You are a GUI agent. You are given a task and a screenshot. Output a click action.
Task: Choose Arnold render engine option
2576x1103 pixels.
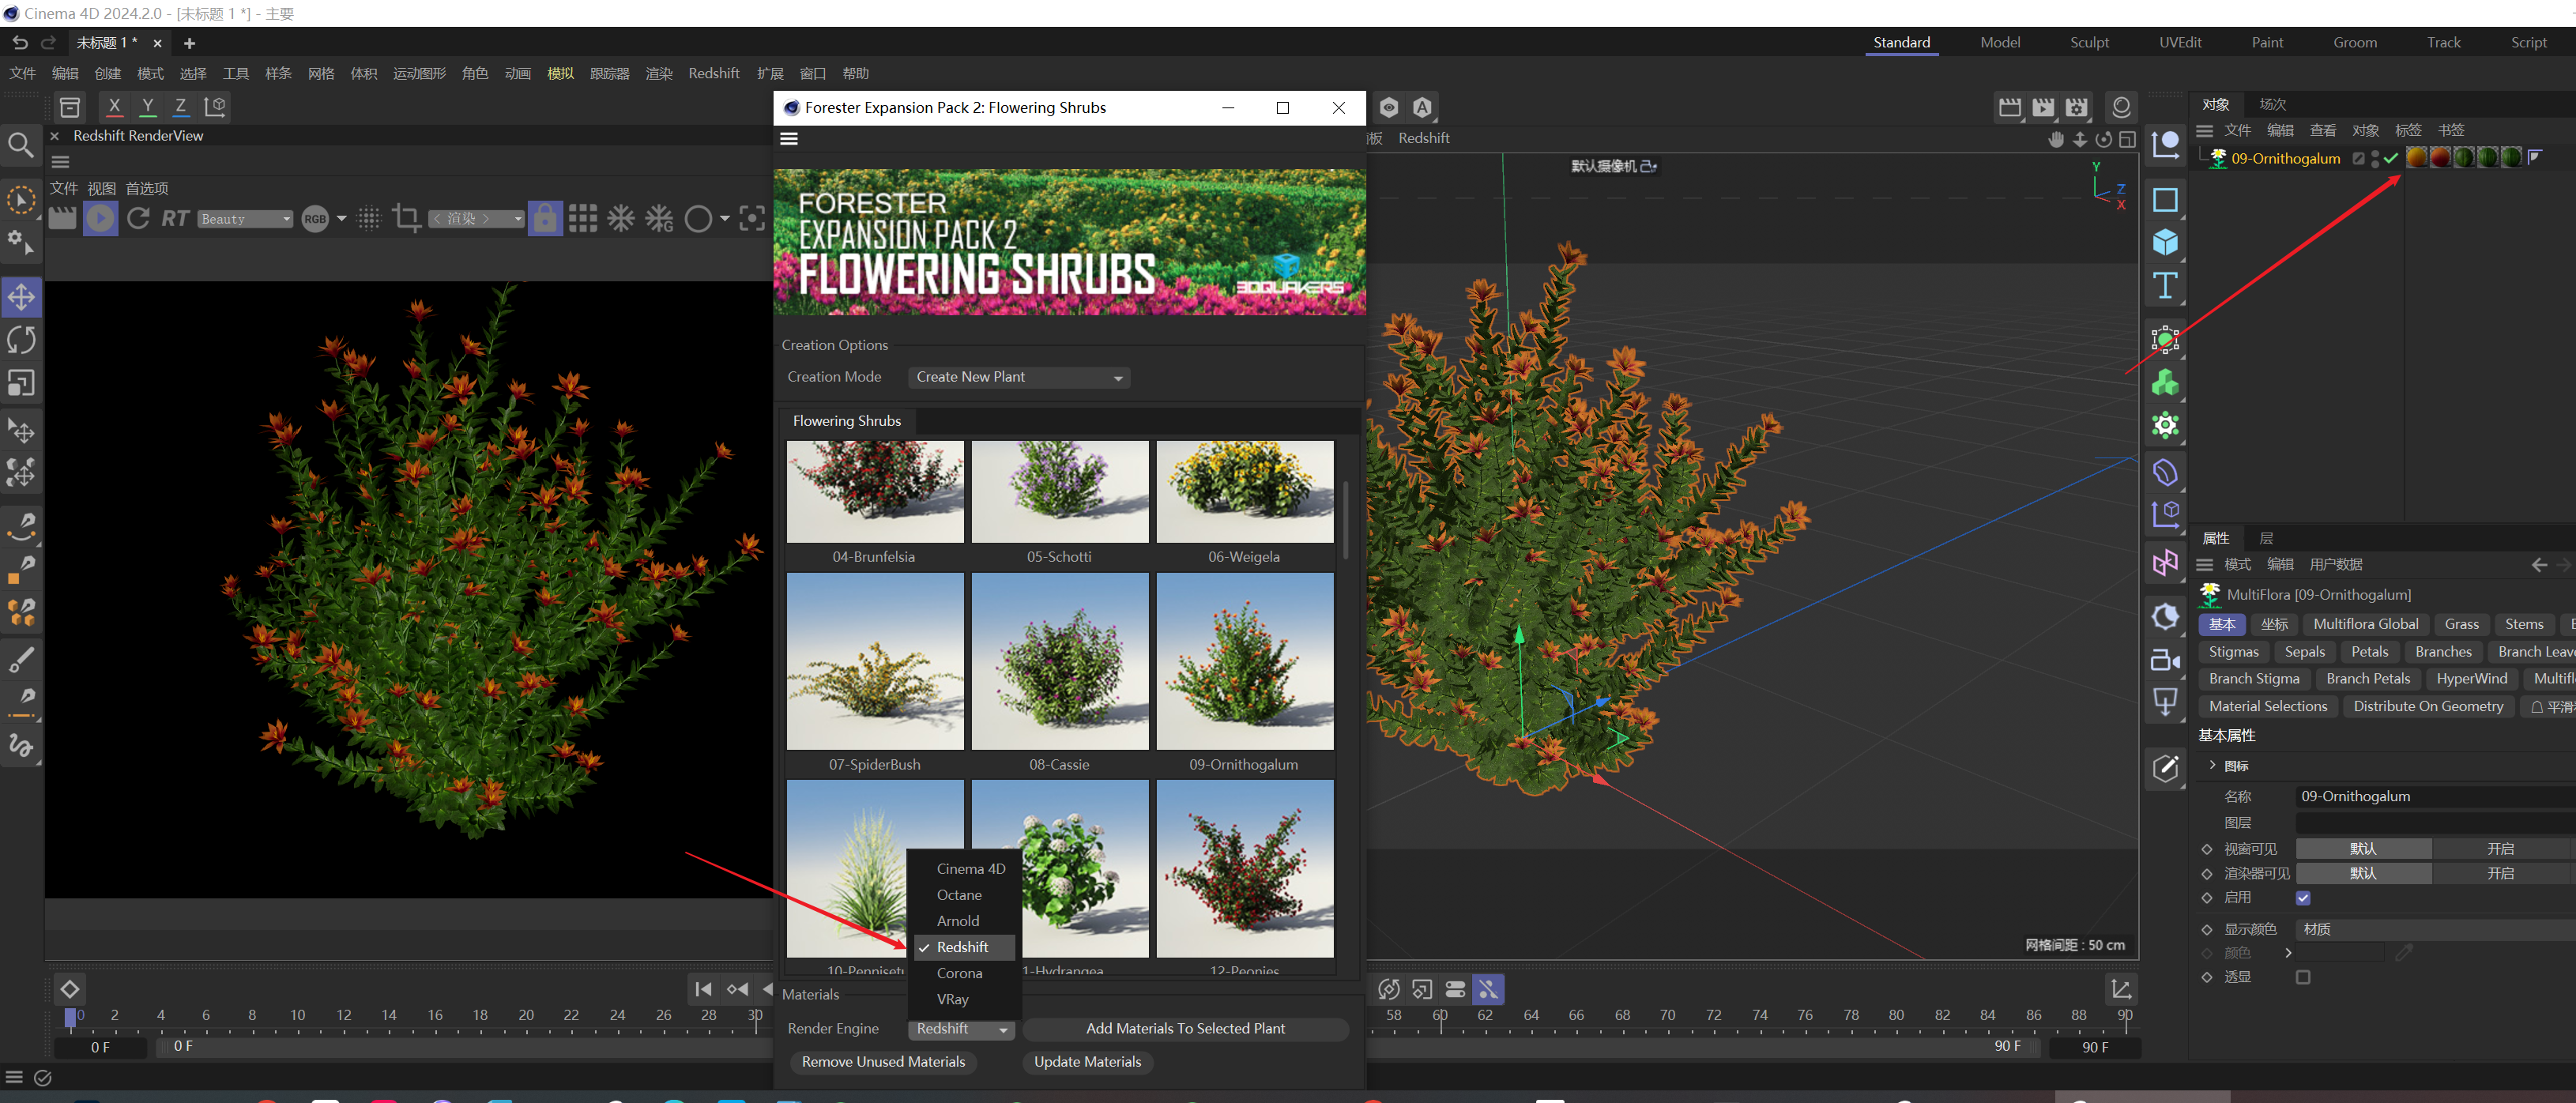(957, 921)
